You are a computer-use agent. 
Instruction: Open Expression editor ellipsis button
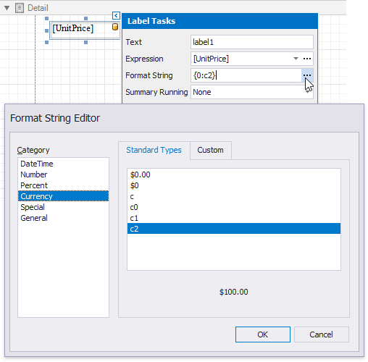coord(307,59)
